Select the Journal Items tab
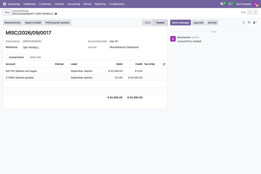 (x=16, y=57)
